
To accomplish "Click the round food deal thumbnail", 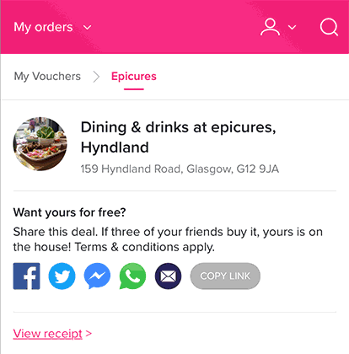I will click(40, 144).
